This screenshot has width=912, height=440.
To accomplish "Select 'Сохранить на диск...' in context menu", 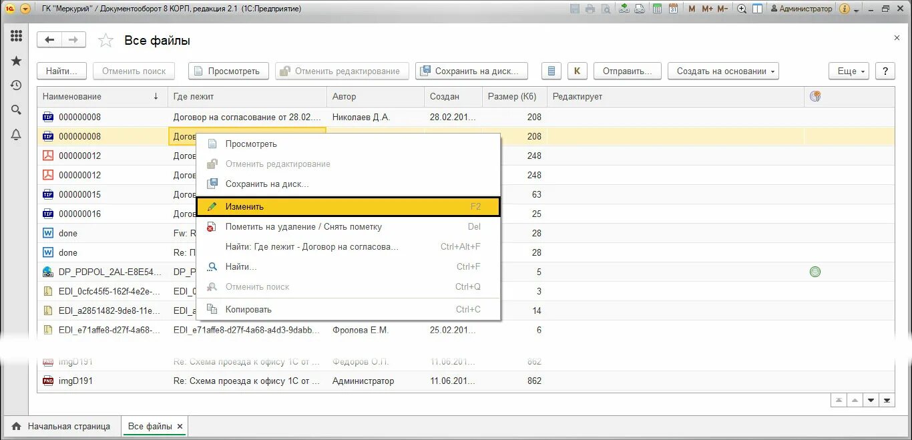I will [348, 184].
